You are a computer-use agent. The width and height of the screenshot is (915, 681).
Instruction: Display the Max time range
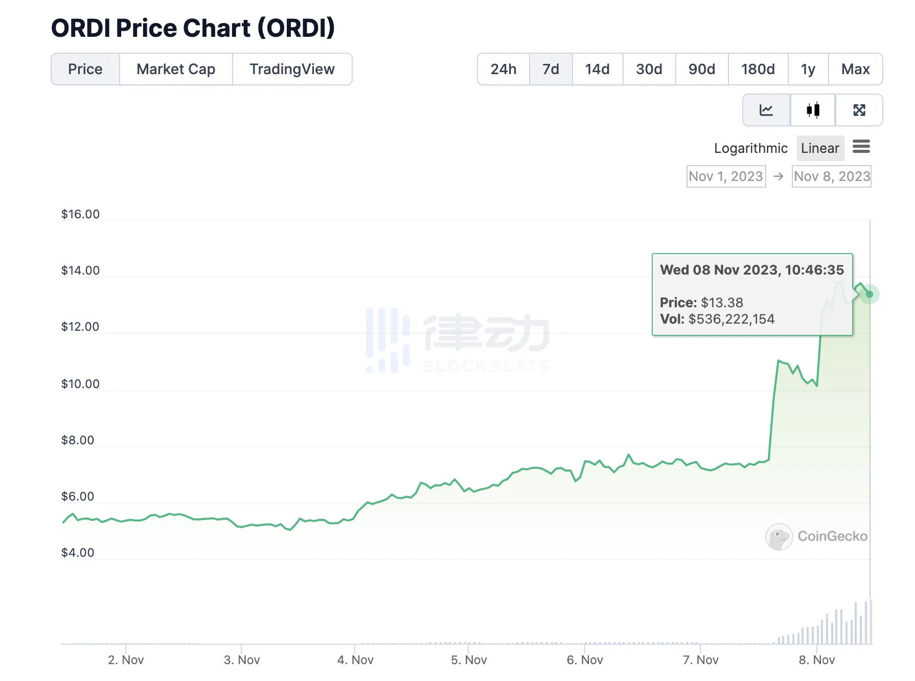click(855, 69)
